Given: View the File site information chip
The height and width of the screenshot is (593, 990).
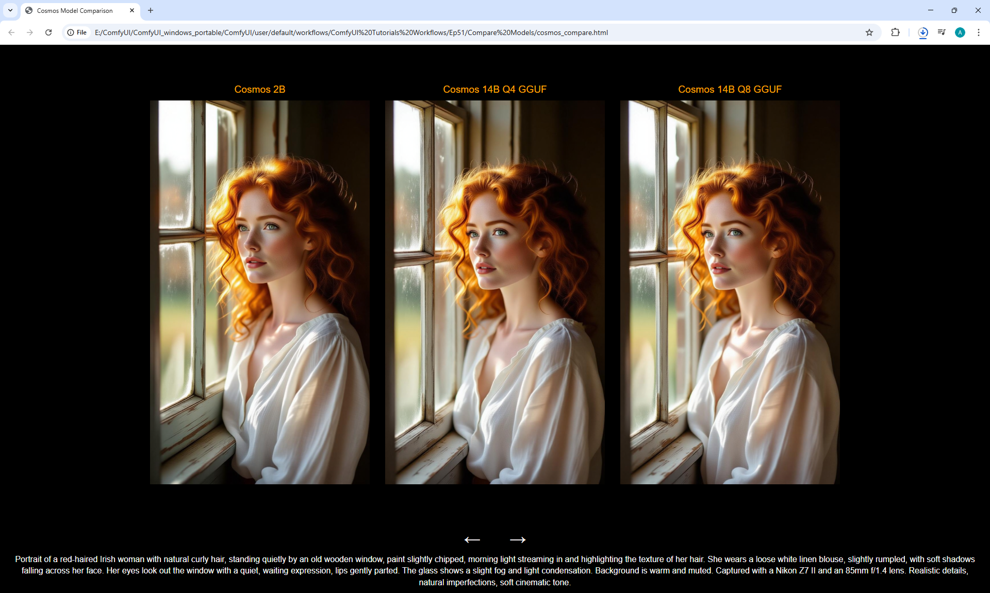Looking at the screenshot, I should click(77, 32).
